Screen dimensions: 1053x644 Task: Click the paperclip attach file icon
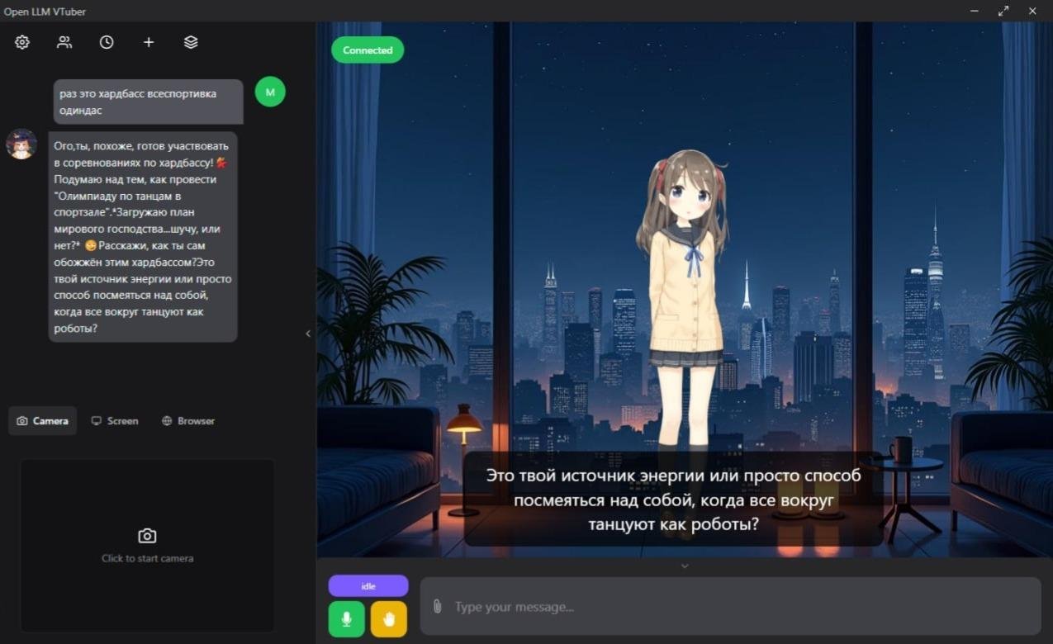pos(438,607)
